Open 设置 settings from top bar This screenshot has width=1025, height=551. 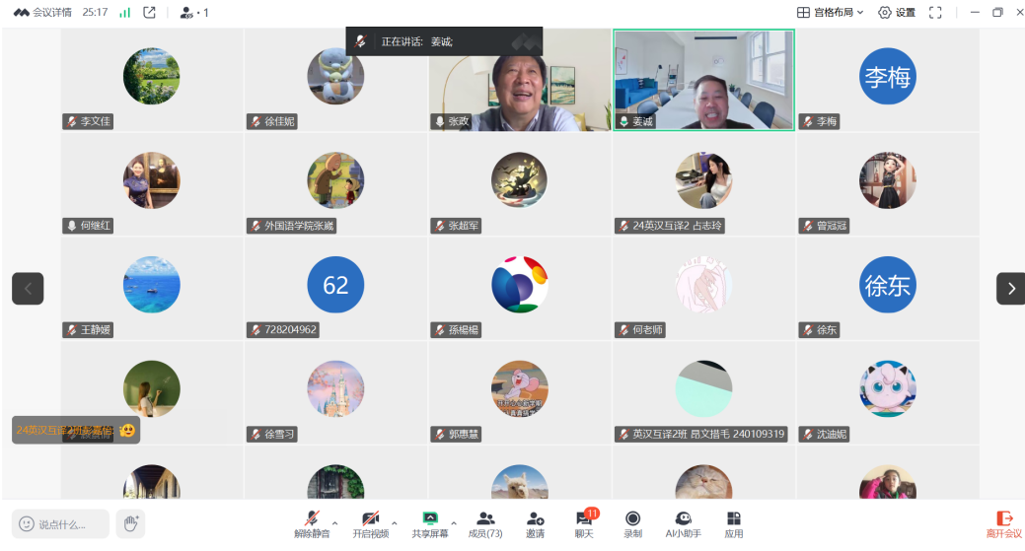(x=897, y=13)
